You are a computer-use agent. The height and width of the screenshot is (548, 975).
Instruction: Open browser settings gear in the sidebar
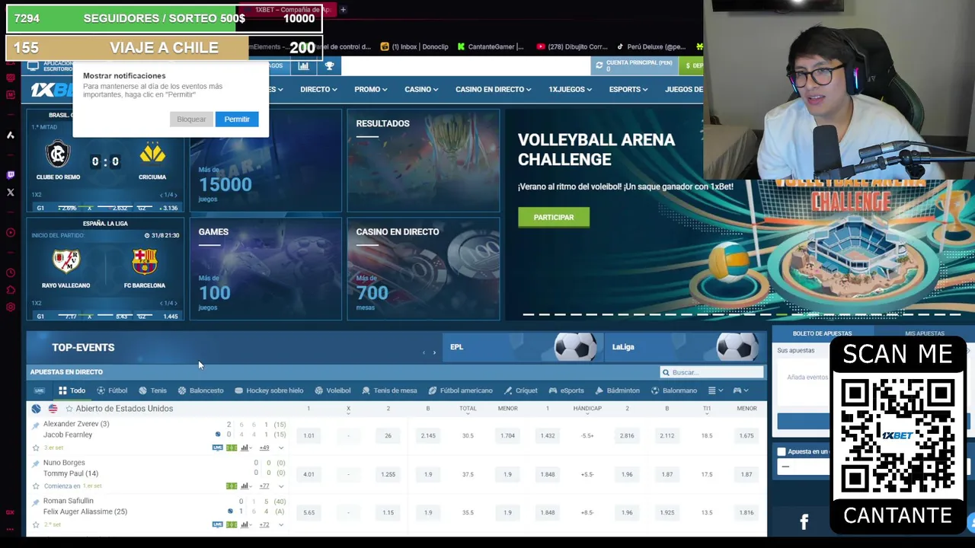tap(10, 307)
